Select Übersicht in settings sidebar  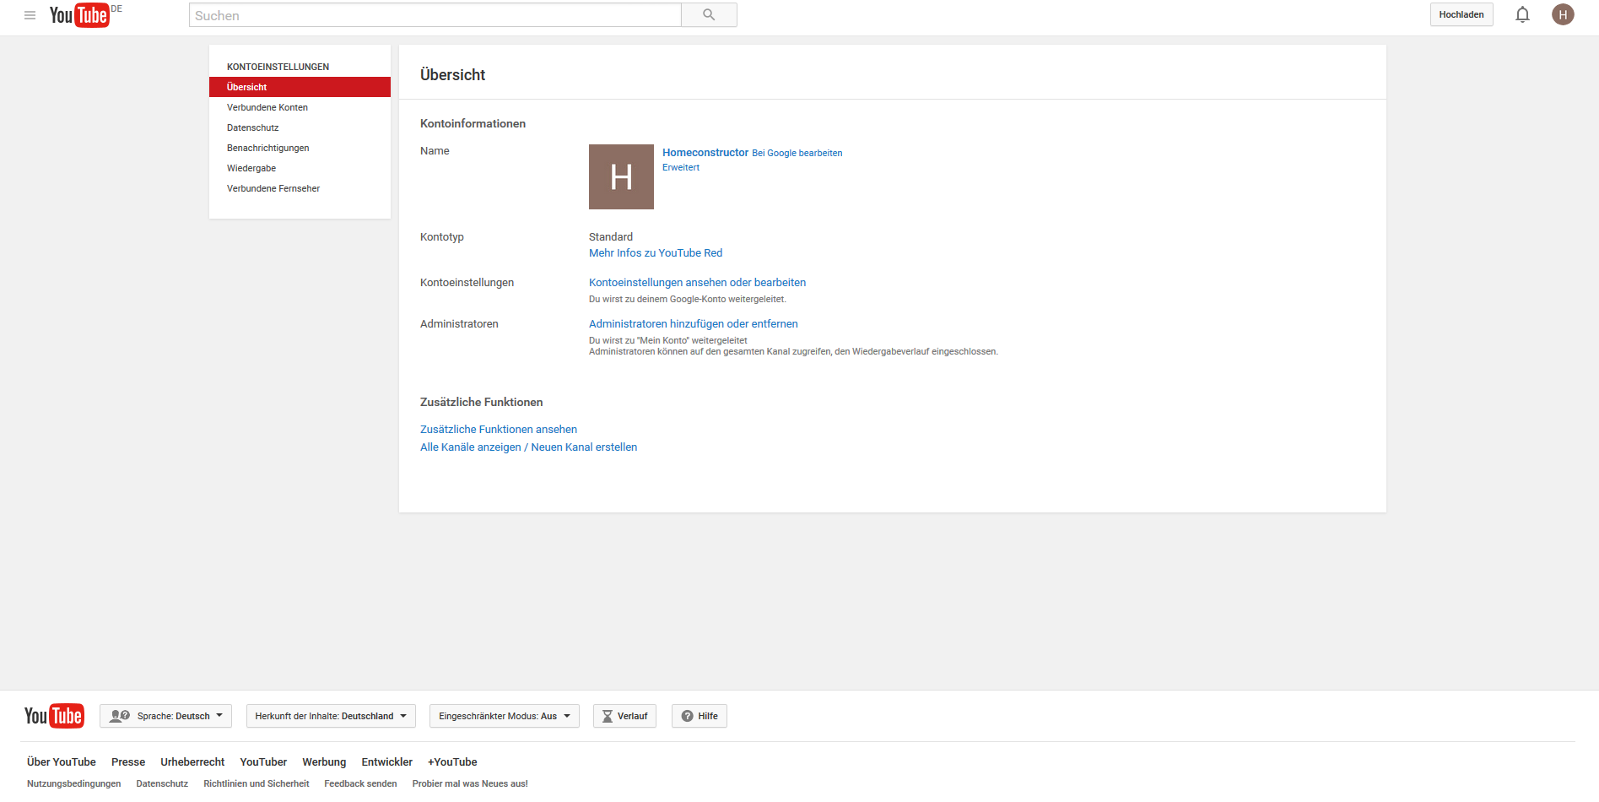tap(300, 87)
